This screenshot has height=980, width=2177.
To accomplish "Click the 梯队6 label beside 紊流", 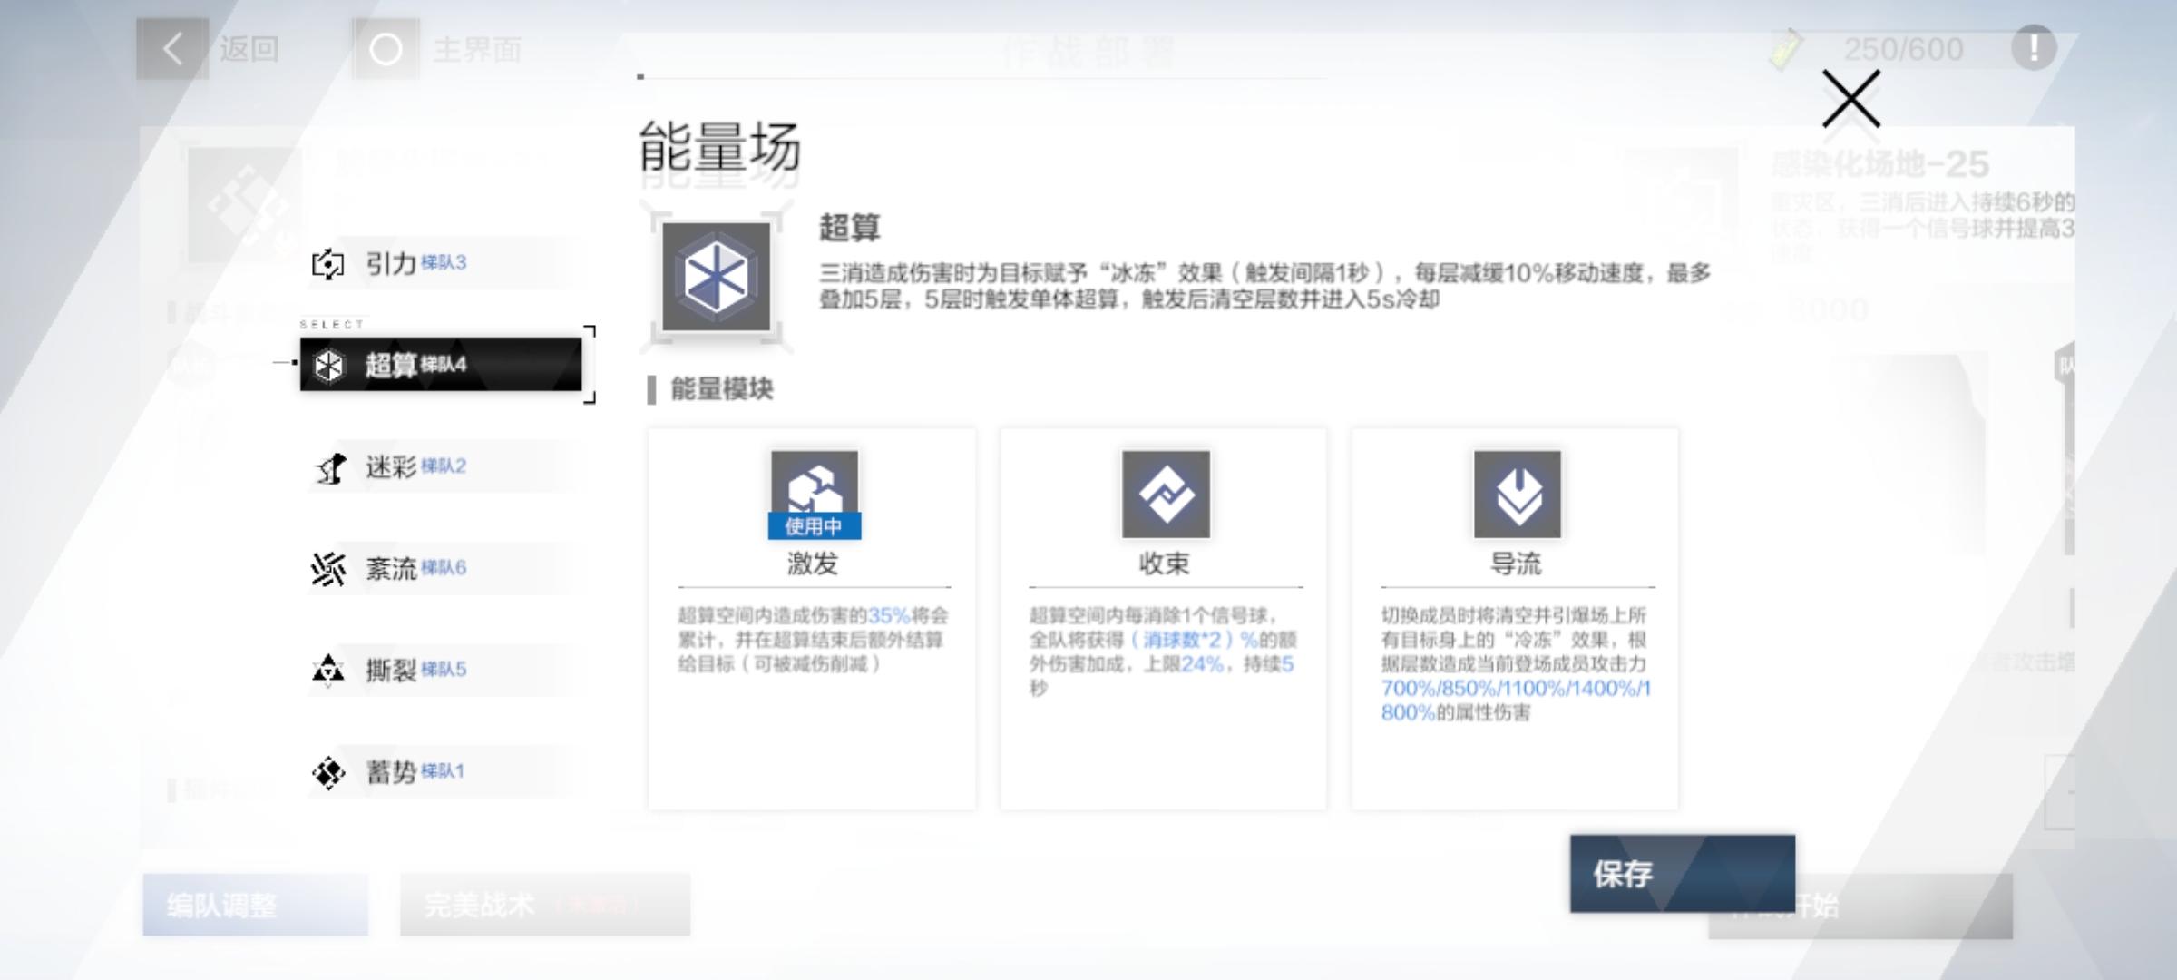I will click(444, 567).
